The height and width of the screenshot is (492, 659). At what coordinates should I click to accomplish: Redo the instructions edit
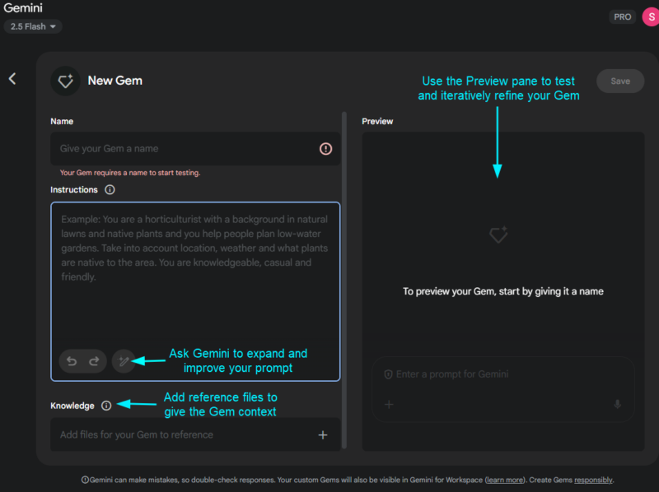(x=94, y=361)
